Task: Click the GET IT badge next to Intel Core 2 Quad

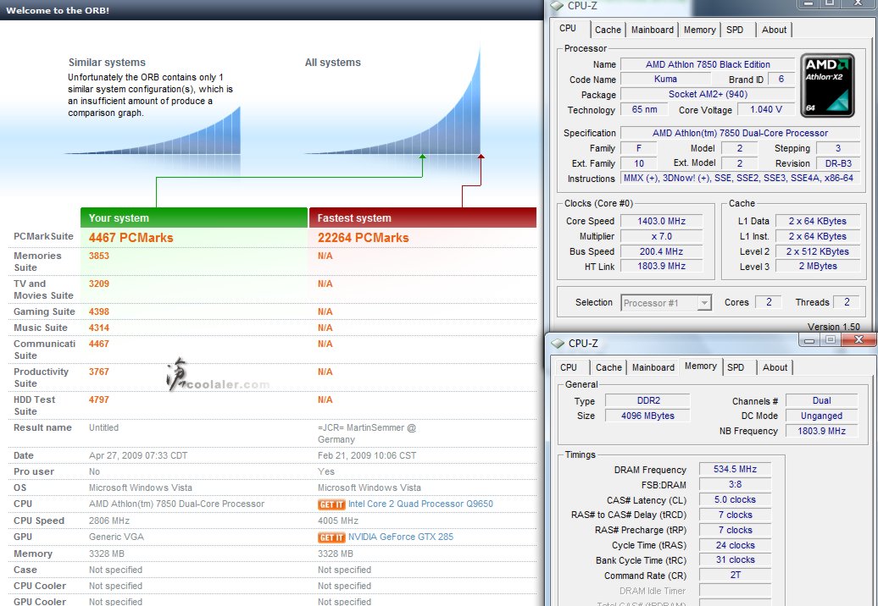Action: (x=331, y=504)
